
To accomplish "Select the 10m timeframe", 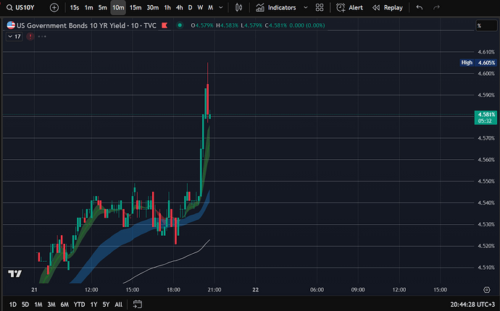I will [118, 7].
